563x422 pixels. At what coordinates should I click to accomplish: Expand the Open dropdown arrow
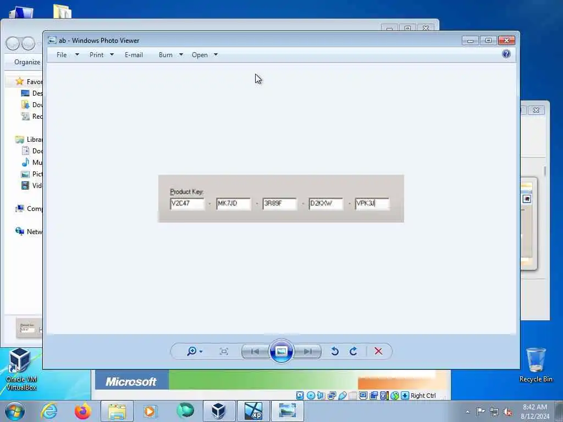coord(216,55)
